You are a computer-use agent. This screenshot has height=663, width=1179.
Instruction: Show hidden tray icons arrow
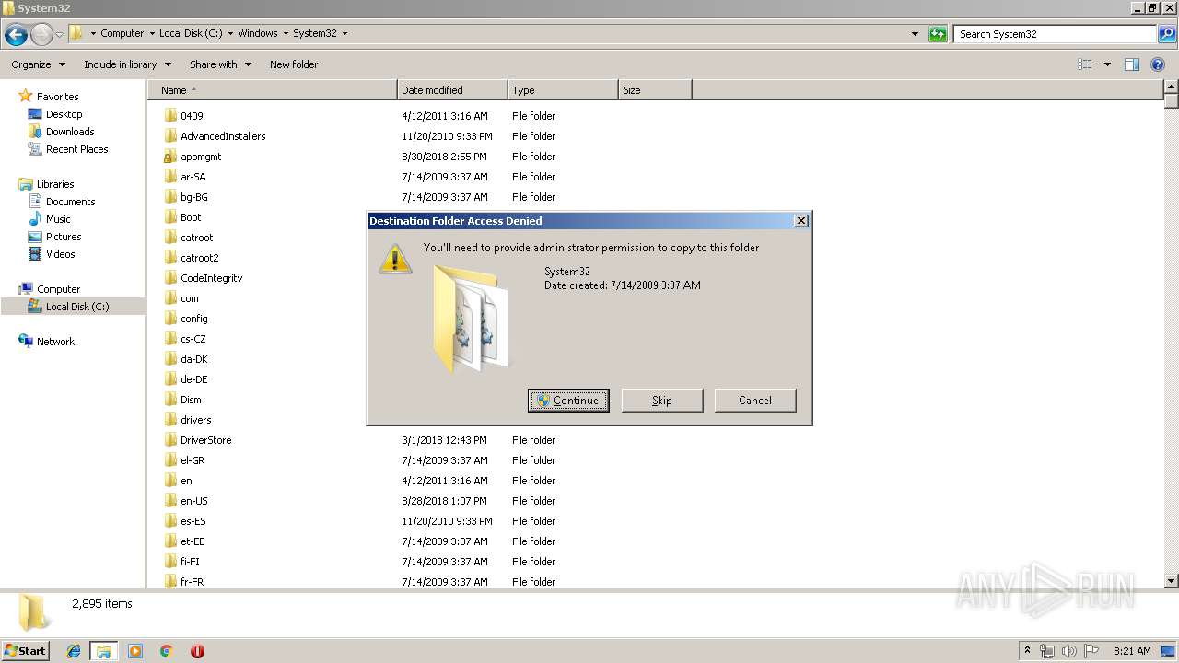point(1027,651)
